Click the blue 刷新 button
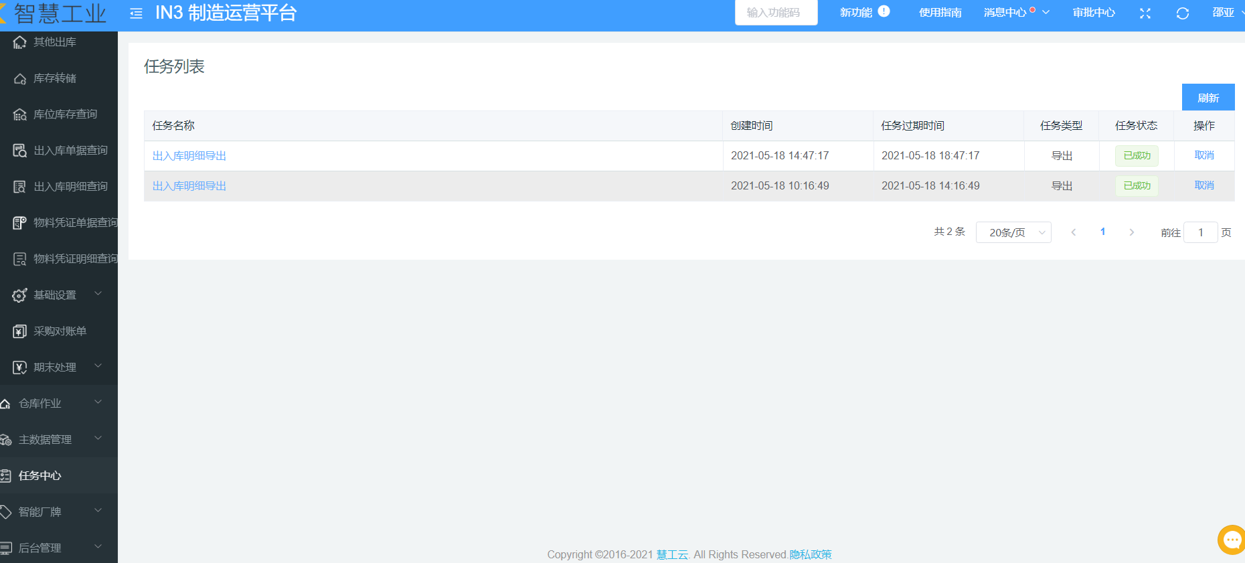The width and height of the screenshot is (1245, 563). (1208, 98)
